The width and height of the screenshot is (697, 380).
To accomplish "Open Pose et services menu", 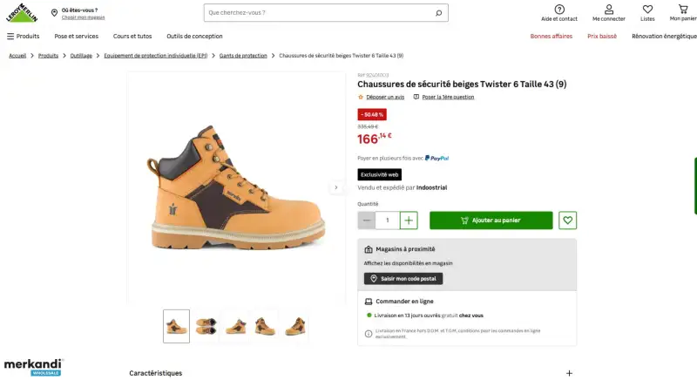I will (x=77, y=37).
